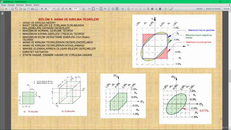The width and height of the screenshot is (231, 130).
Task: Zoom in with the plus button
Action: pyautogui.click(x=70, y=9)
